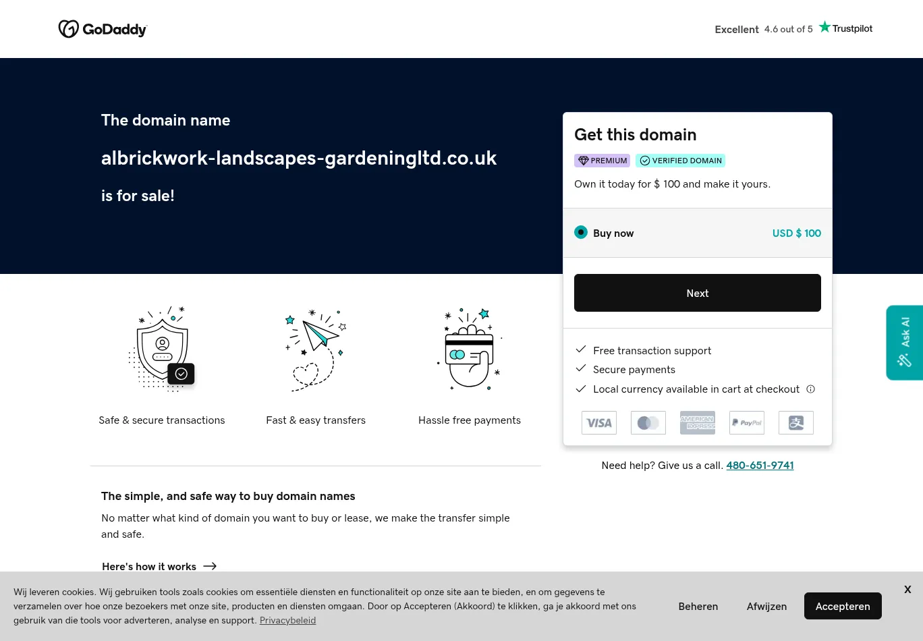The width and height of the screenshot is (923, 641).
Task: Click Beheren to manage cookies
Action: pyautogui.click(x=698, y=607)
